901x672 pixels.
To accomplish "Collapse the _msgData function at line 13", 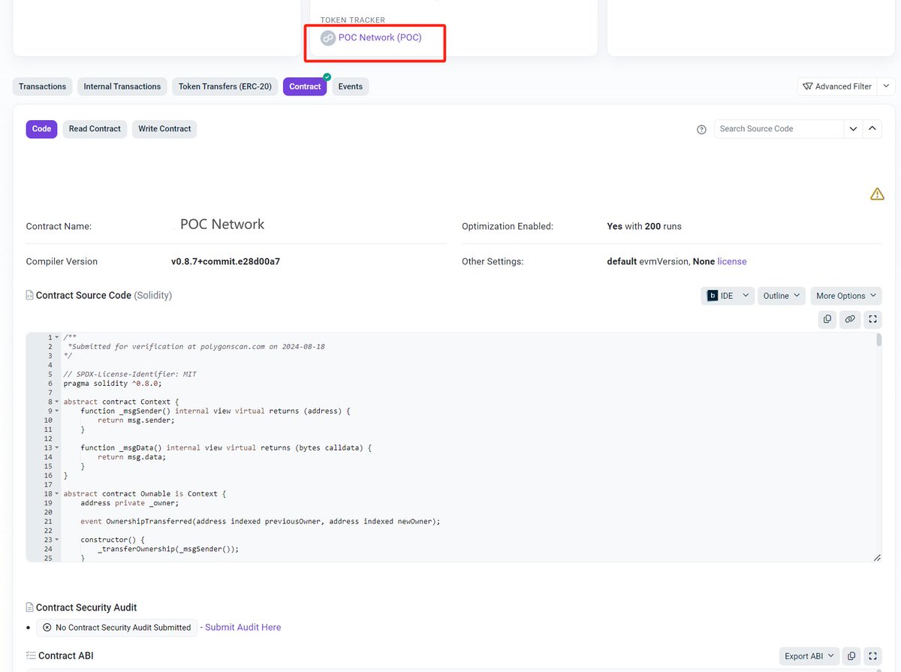I will [x=57, y=447].
